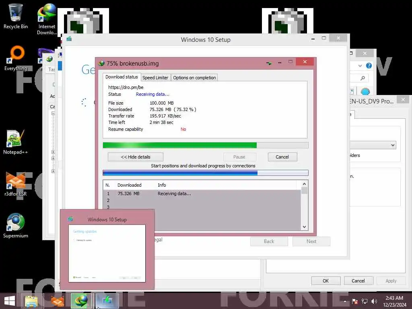Viewport: 412px width, 309px height.
Task: Collapse the top tree node in IDM categories
Action: (53, 113)
